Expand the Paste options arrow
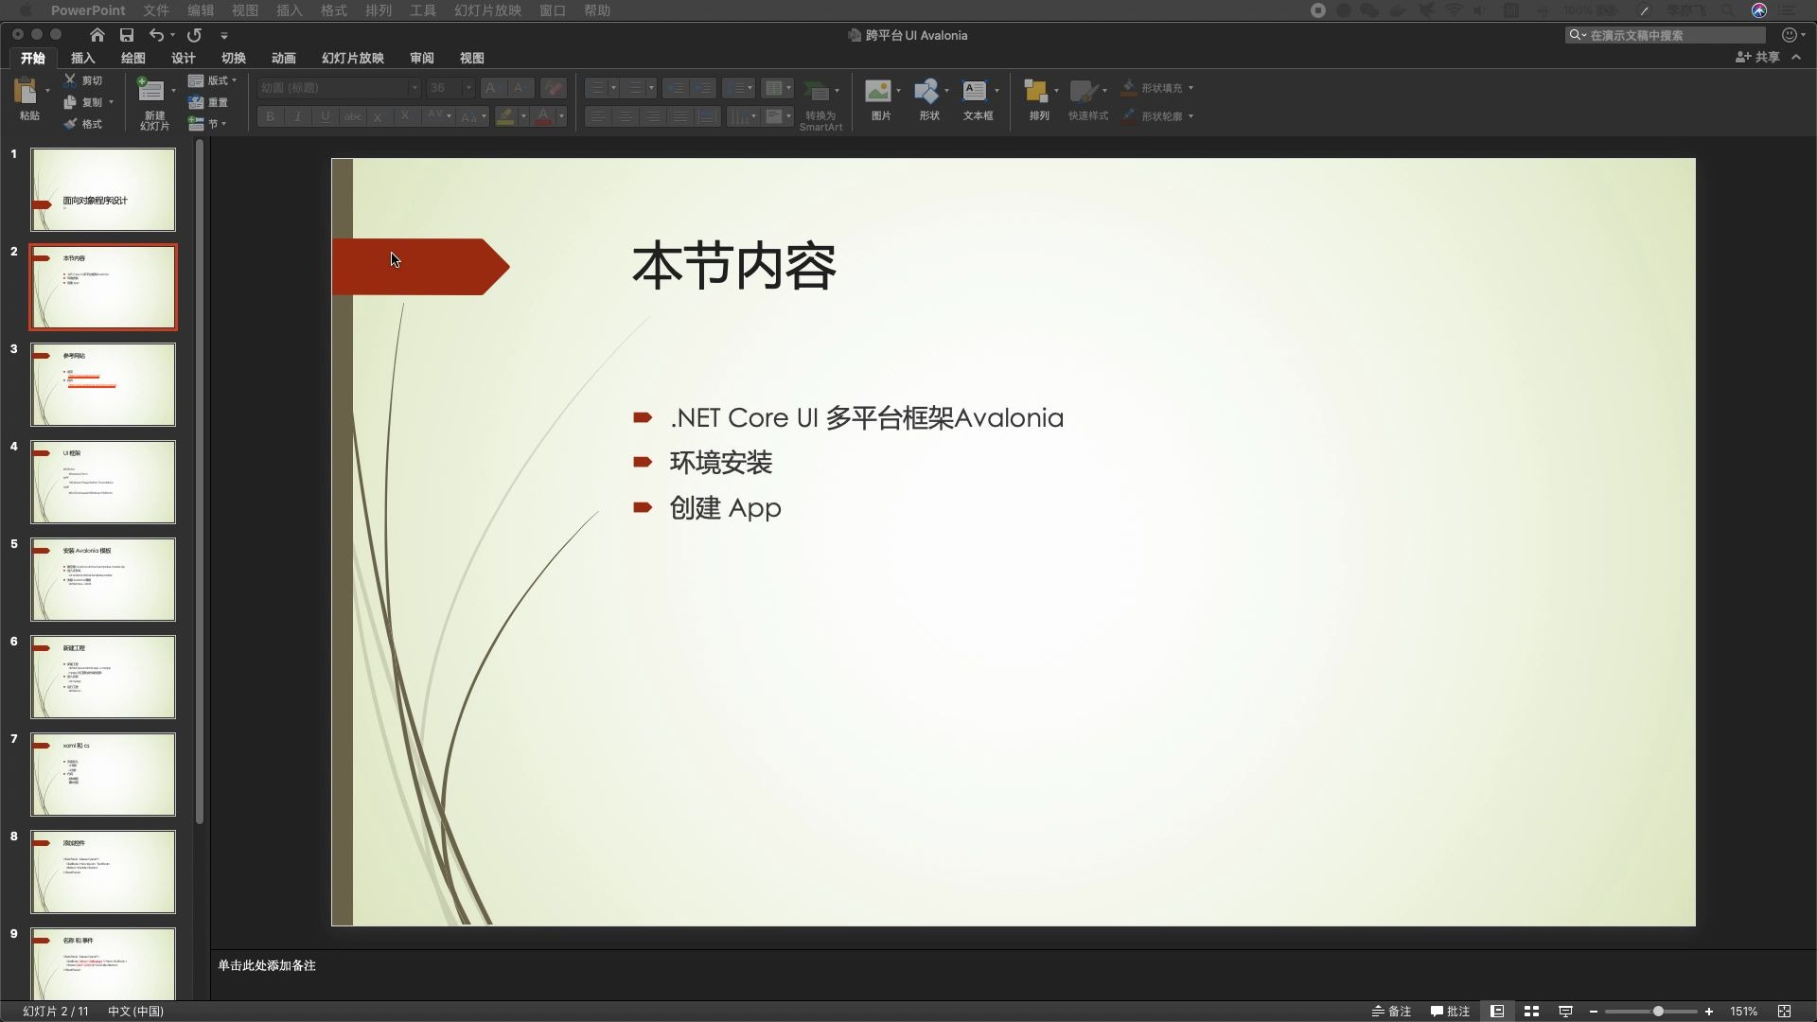1817x1022 pixels. point(47,91)
